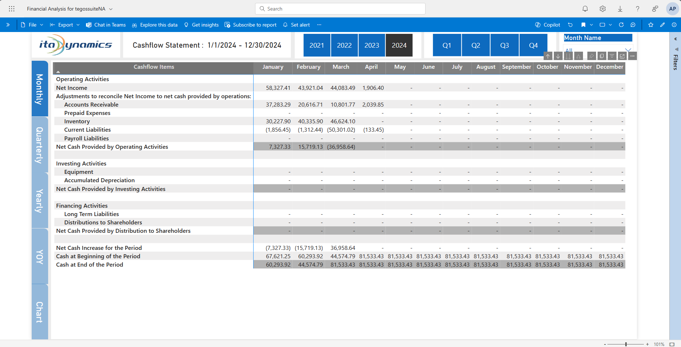Open the notifications bell icon
Image resolution: width=681 pixels, height=347 pixels.
[x=585, y=9]
